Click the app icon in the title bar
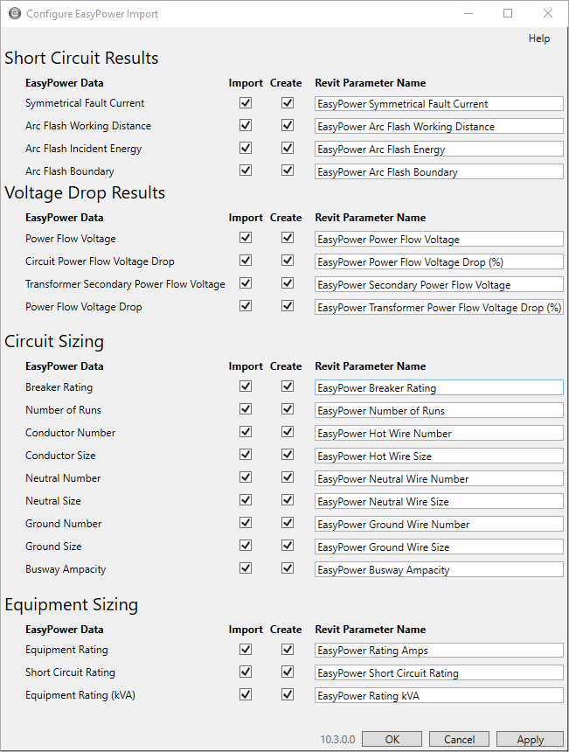 tap(14, 14)
